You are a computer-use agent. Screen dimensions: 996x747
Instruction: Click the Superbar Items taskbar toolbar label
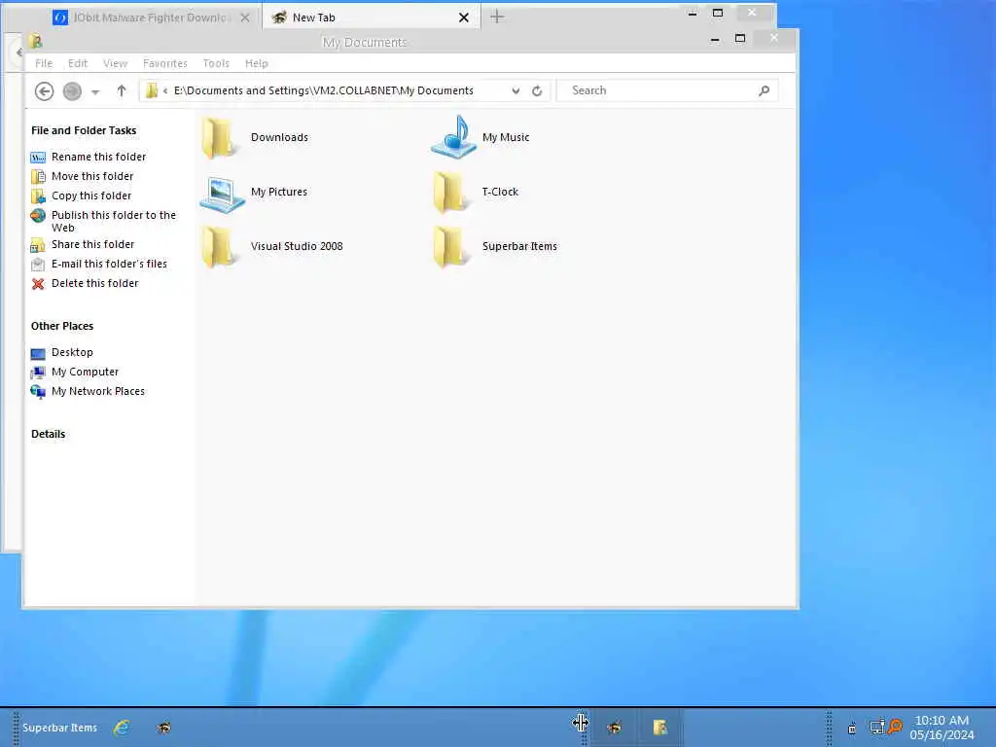tap(59, 728)
